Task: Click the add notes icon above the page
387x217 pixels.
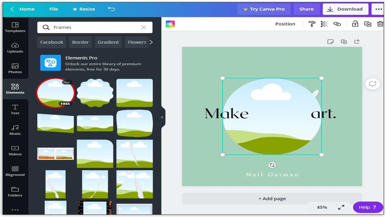Action: coord(330,42)
